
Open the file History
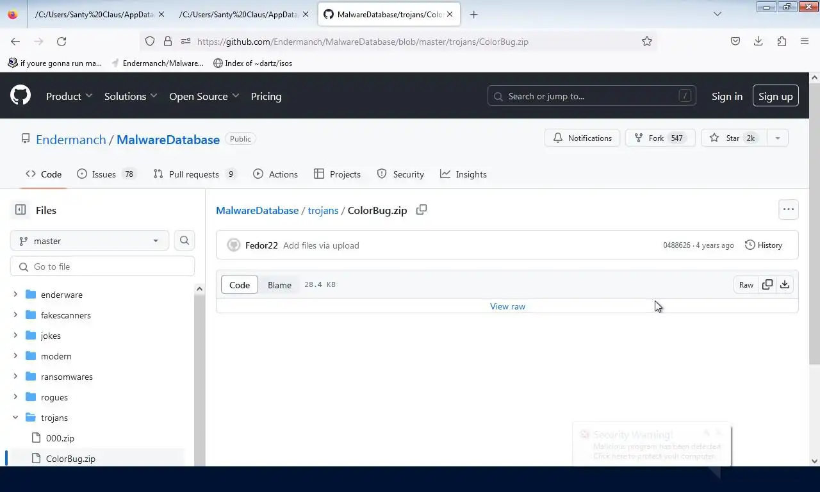[x=764, y=245]
